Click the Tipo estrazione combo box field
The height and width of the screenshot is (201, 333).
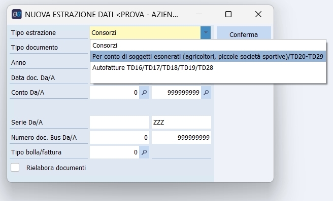coord(145,32)
